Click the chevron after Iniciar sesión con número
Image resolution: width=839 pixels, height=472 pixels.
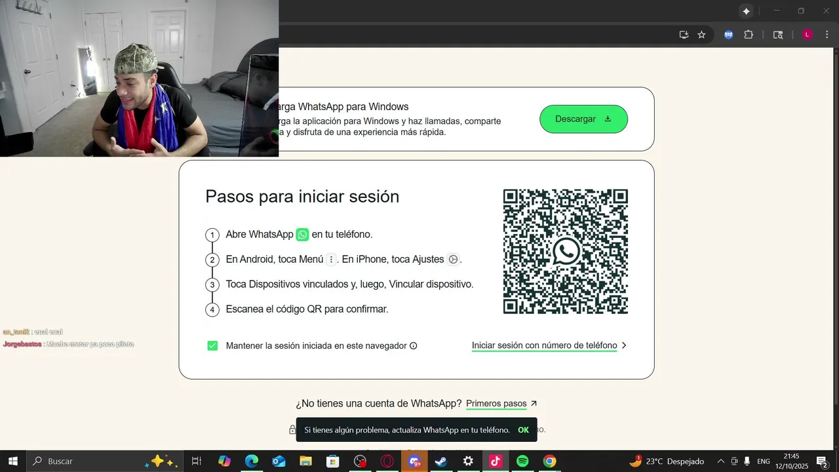point(624,345)
